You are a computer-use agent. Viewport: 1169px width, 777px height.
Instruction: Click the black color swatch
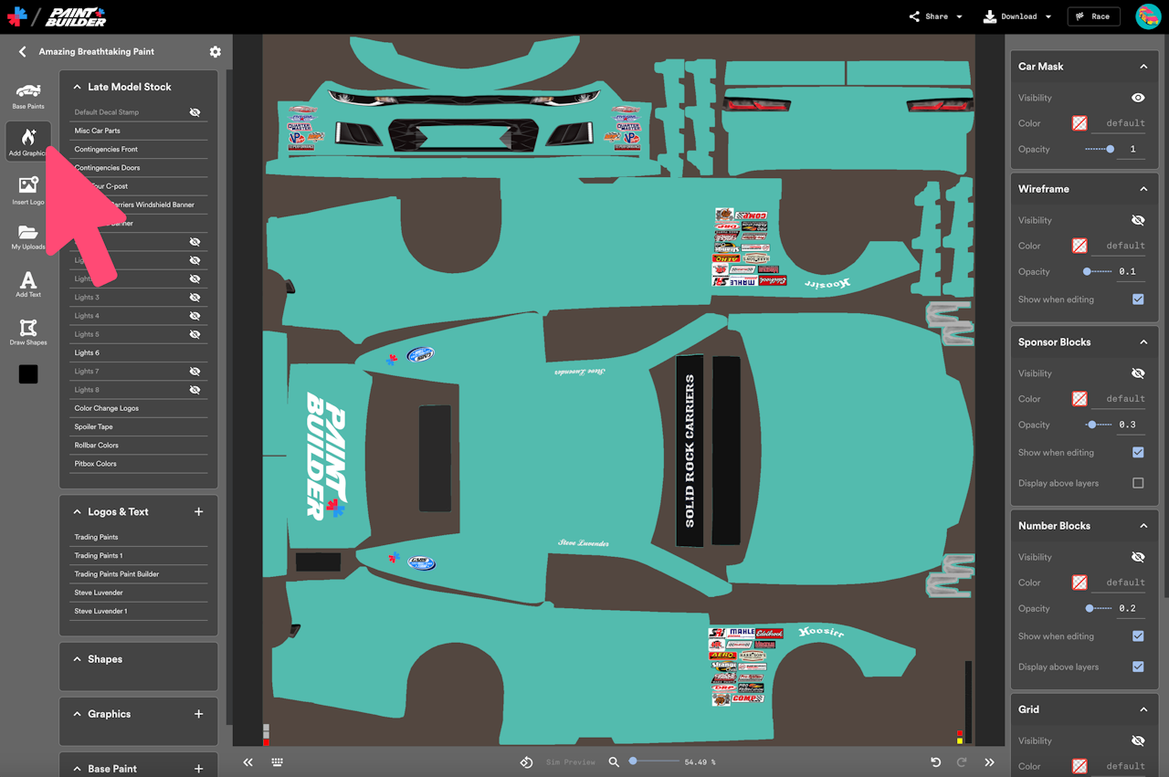pos(28,374)
